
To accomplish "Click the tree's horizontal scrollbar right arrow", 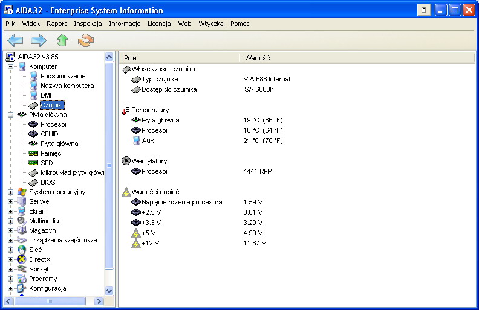I will tap(99, 301).
